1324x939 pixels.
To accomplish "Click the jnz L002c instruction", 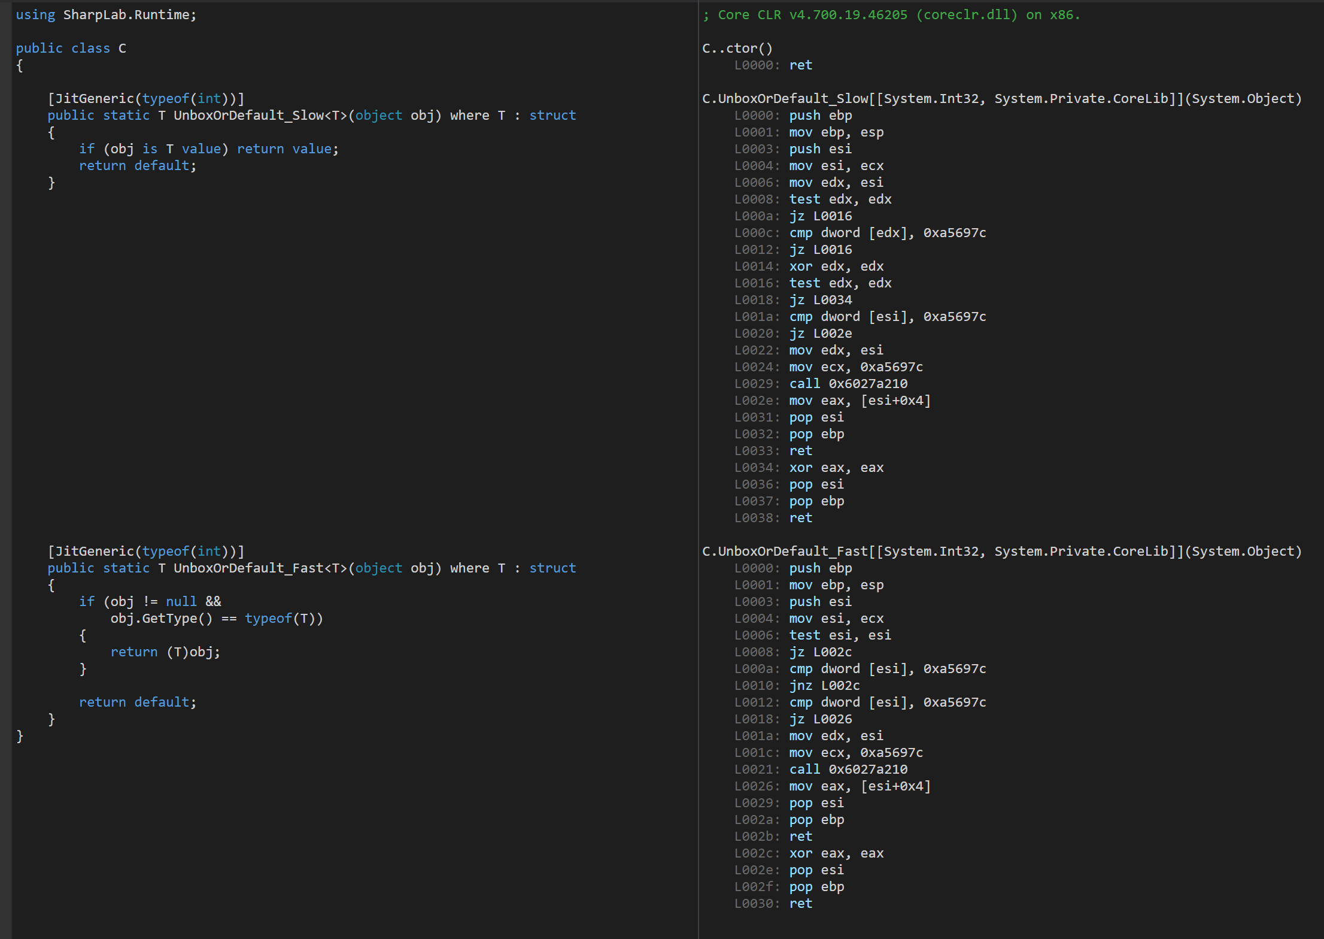I will tap(824, 686).
